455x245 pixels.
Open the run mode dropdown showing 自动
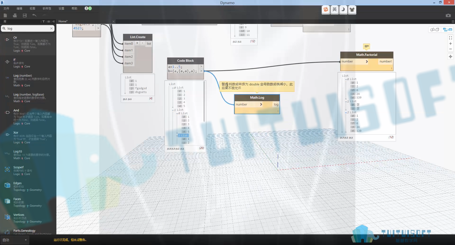pyautogui.click(x=14, y=240)
